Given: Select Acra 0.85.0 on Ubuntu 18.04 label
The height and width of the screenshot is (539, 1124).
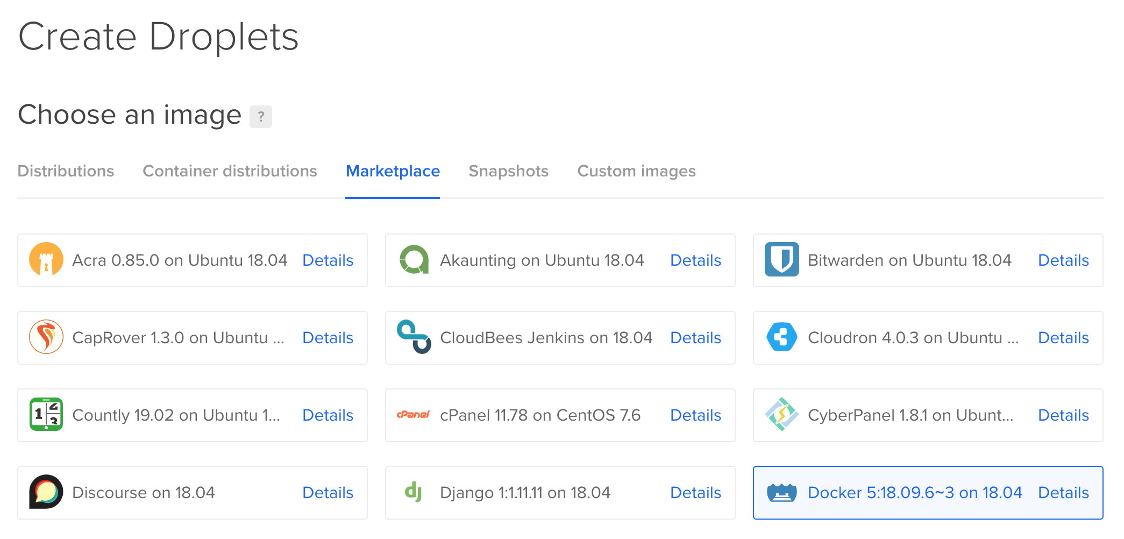Looking at the screenshot, I should pos(180,260).
